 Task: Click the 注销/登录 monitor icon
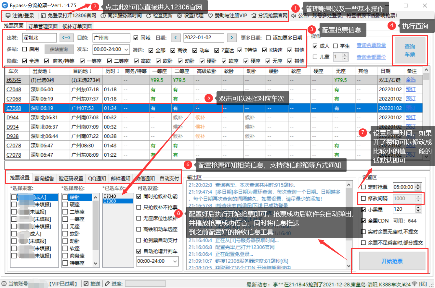(8, 16)
